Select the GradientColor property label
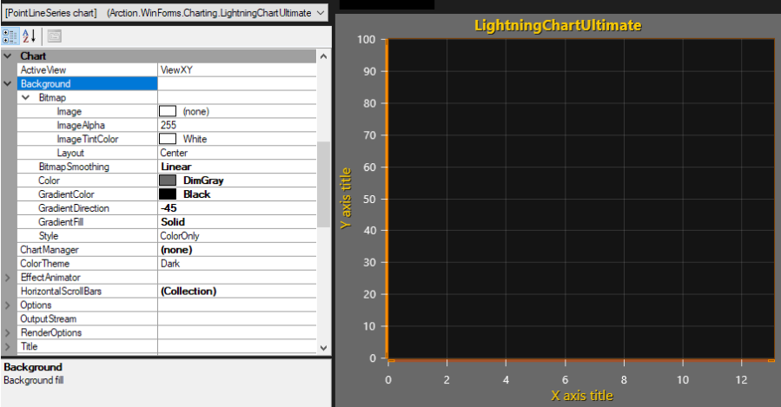This screenshot has width=781, height=407. click(66, 194)
